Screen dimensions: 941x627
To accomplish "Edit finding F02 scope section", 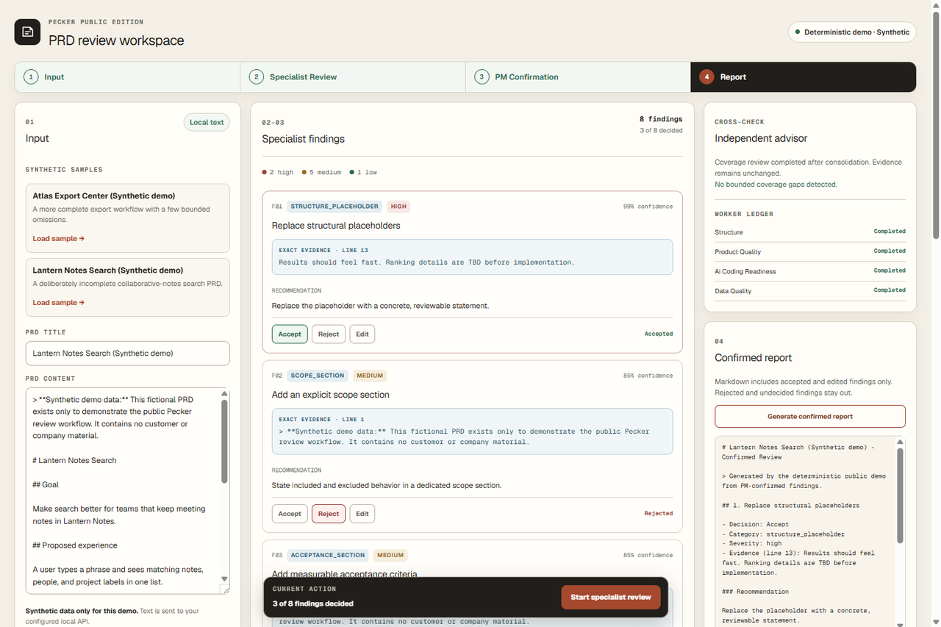I will pos(362,513).
